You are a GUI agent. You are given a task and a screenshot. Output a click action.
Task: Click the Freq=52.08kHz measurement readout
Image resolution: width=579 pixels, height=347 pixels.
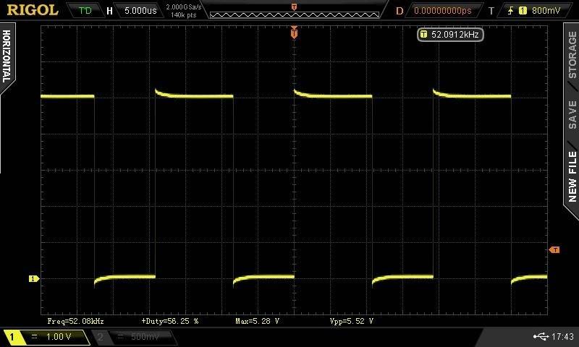point(76,320)
